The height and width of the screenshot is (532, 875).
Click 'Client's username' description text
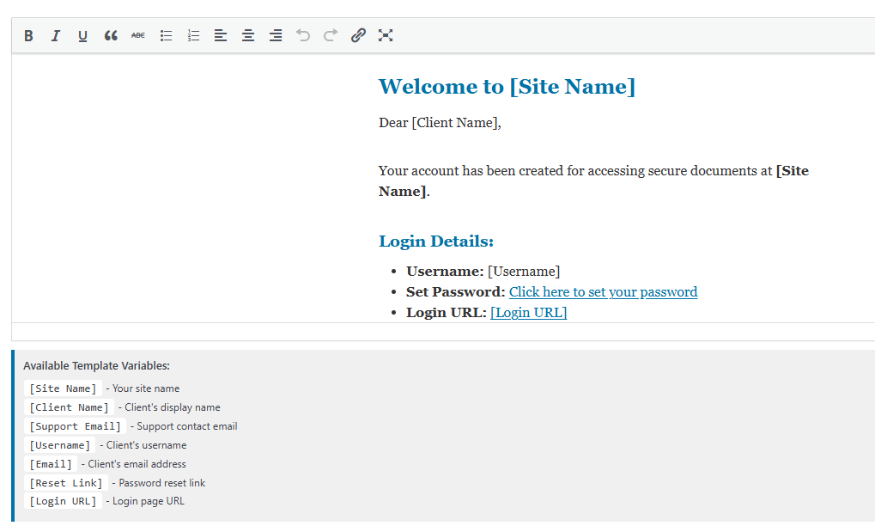point(146,445)
